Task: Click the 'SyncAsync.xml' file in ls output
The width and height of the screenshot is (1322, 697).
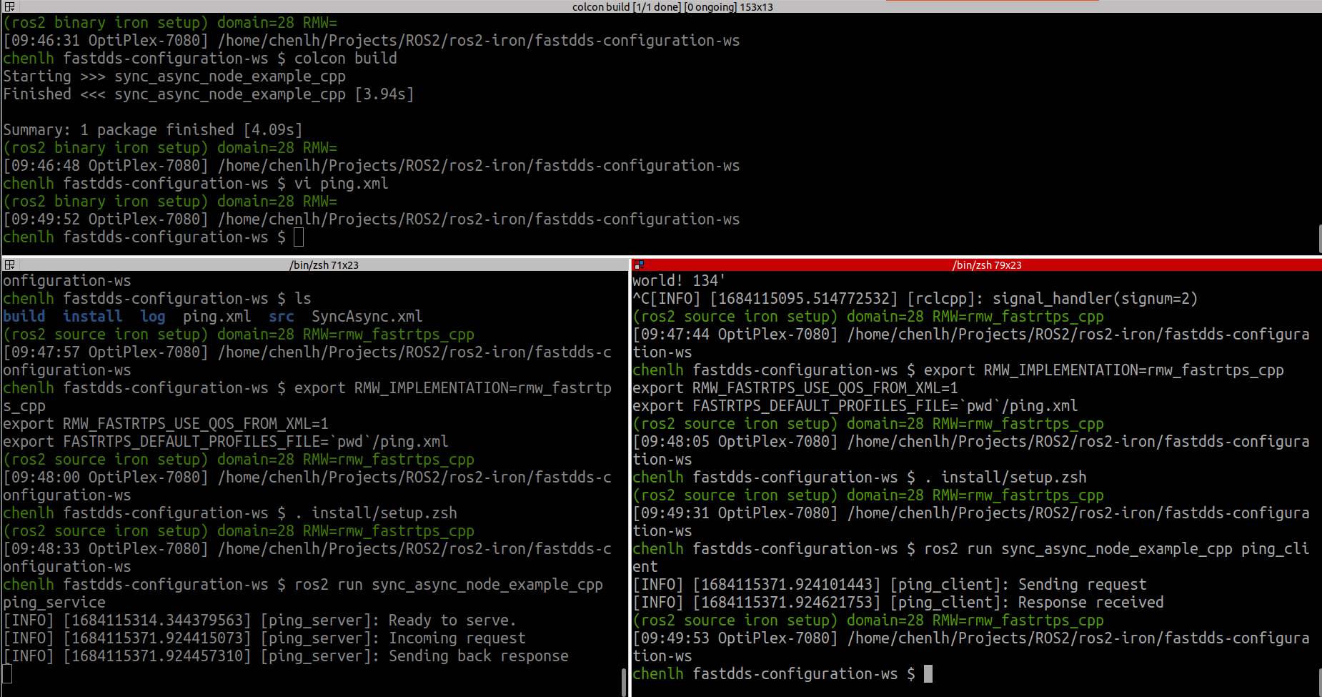Action: (x=367, y=317)
